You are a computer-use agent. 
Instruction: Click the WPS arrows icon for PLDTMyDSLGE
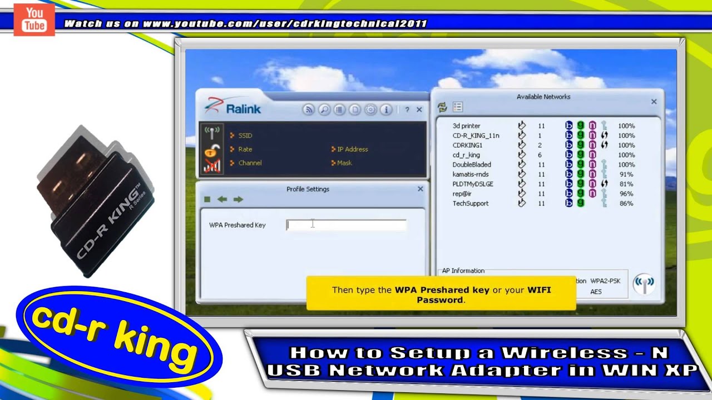tap(604, 184)
